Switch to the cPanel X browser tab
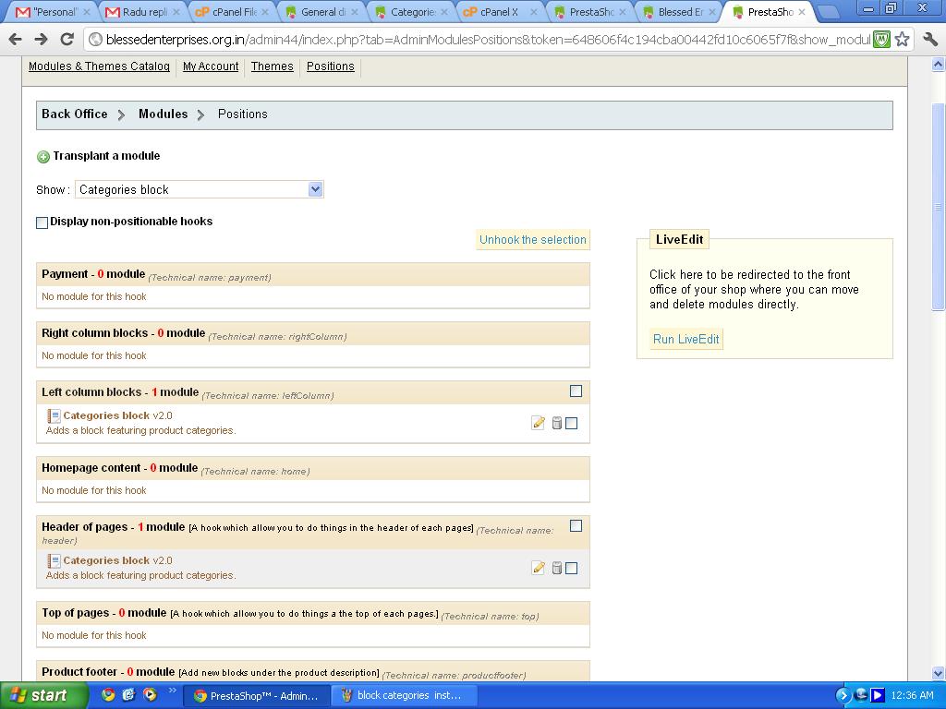946x709 pixels. (x=500, y=12)
